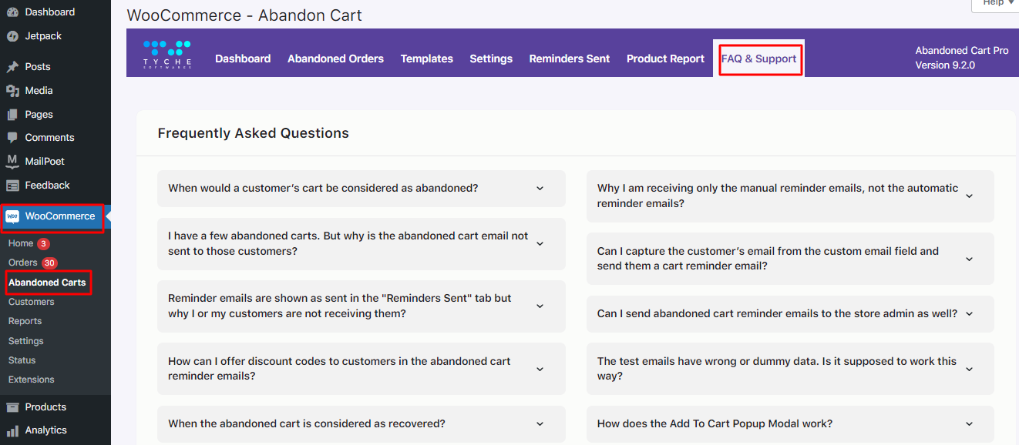Click the Comments speech bubble icon
The image size is (1019, 445).
12,138
